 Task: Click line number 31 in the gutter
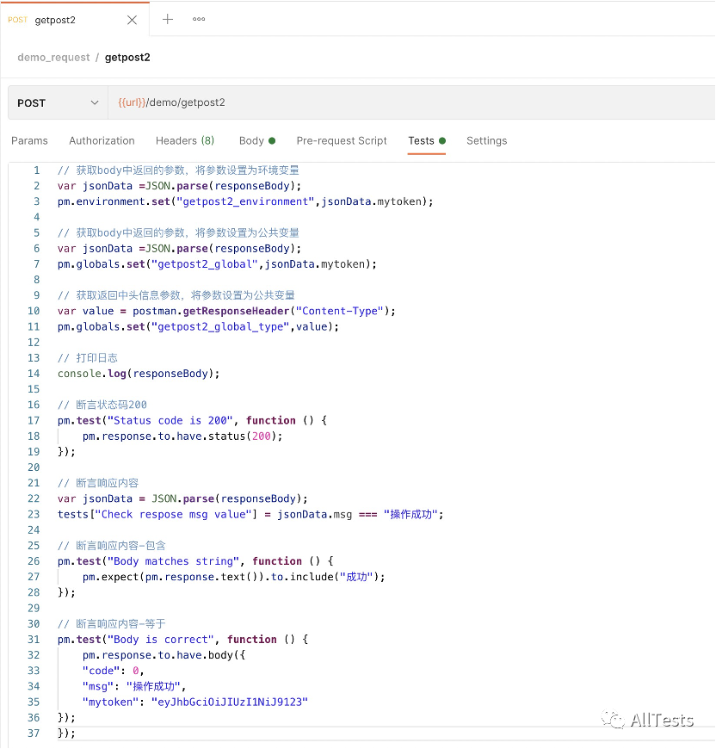(x=34, y=640)
